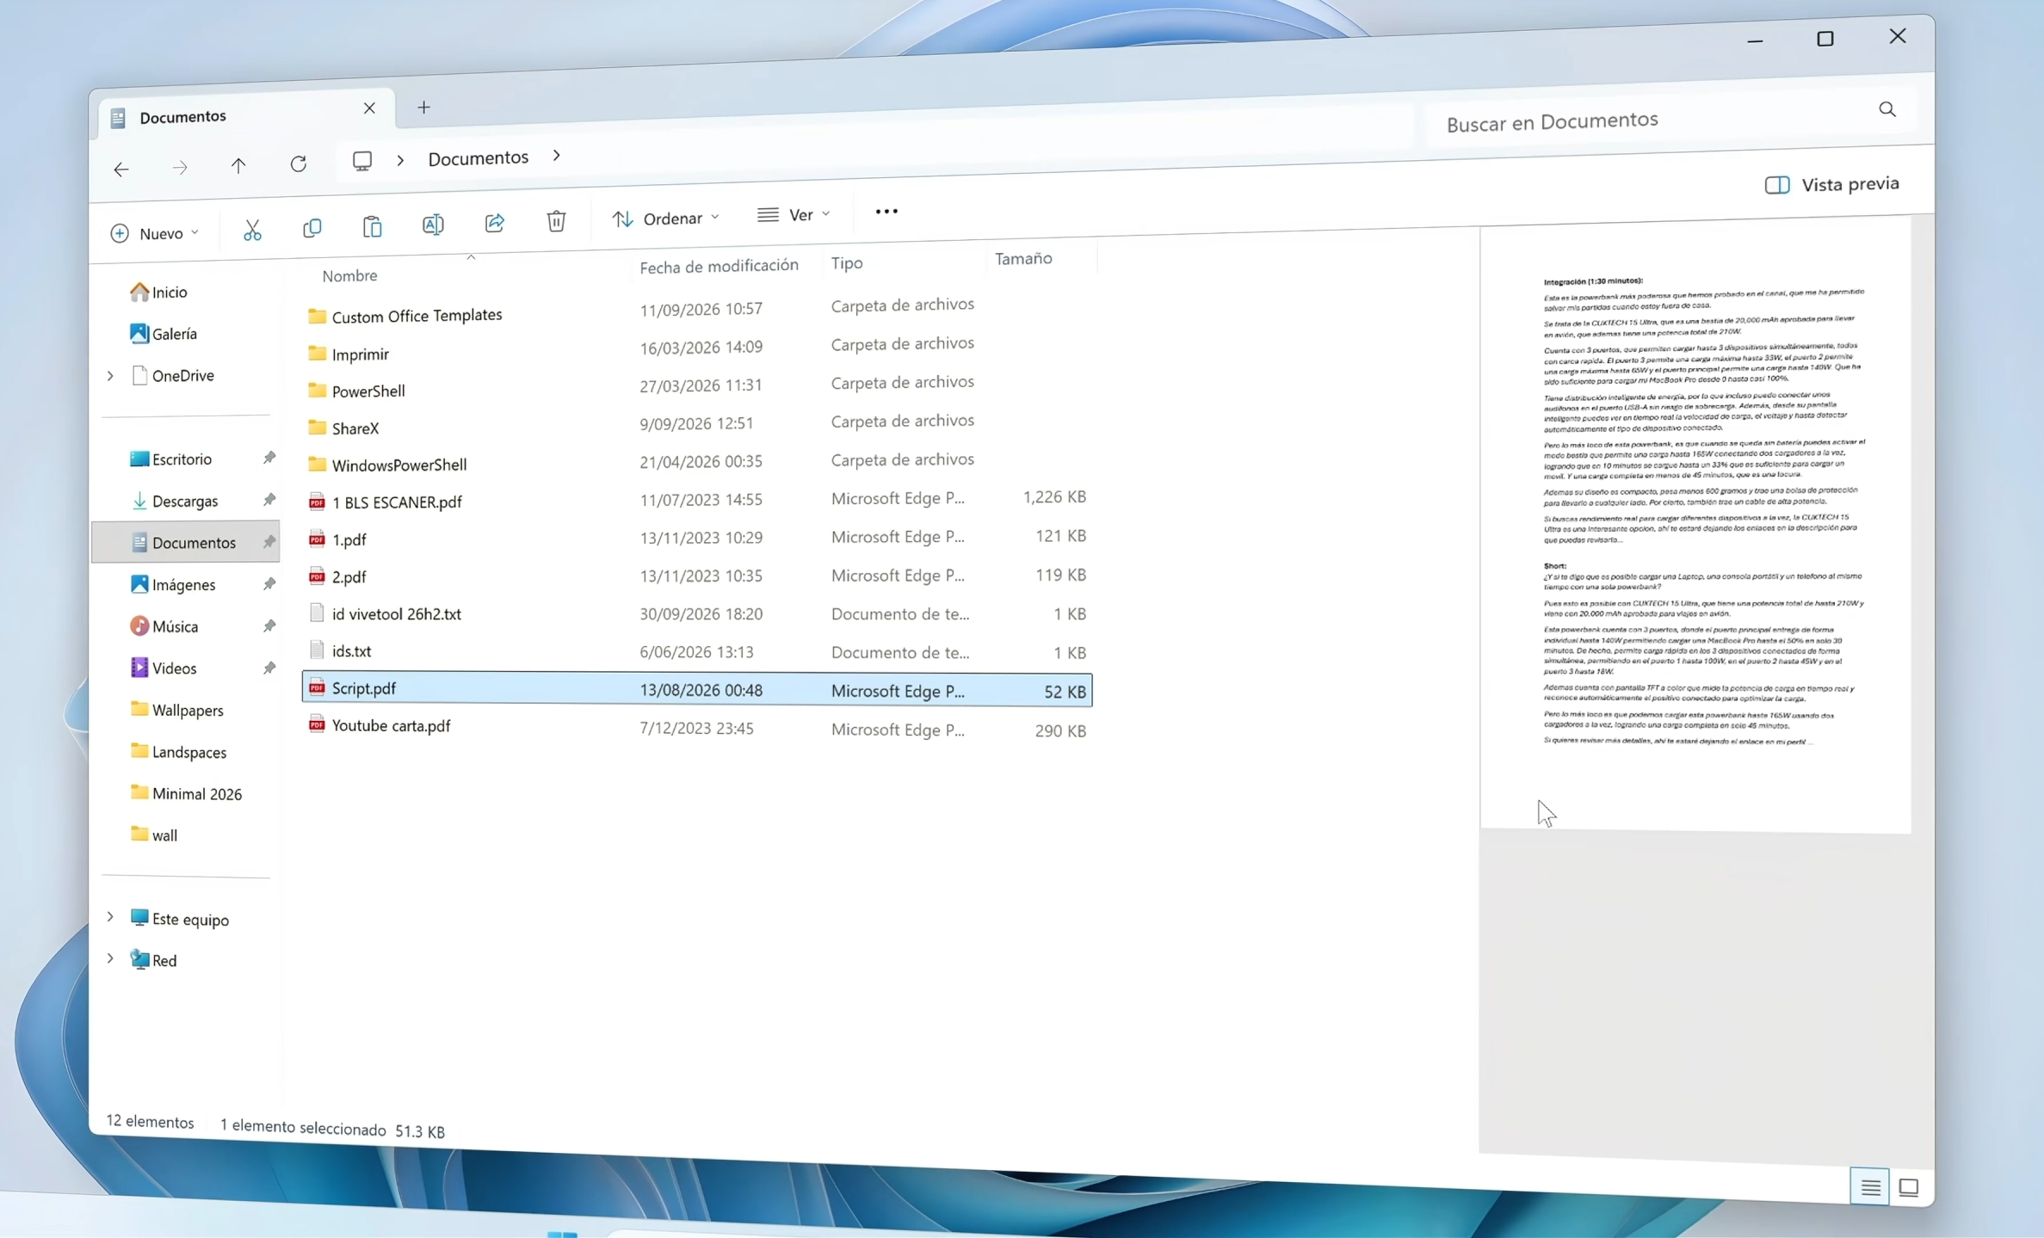
Task: Go forward with the right arrow
Action: [x=179, y=168]
